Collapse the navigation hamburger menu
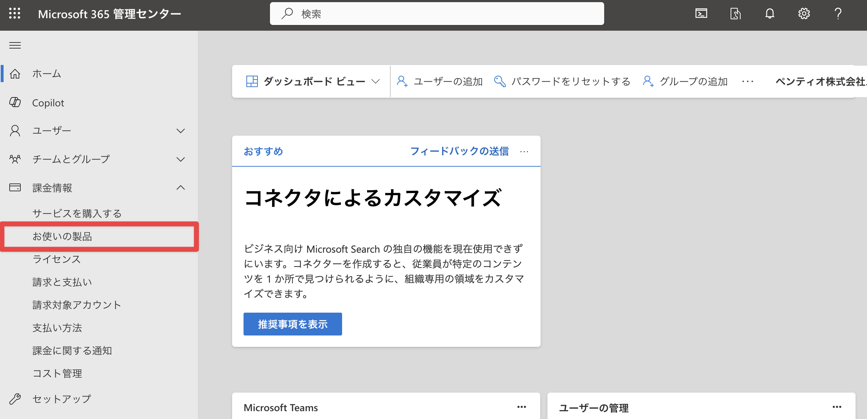This screenshot has height=419, width=867. point(15,45)
